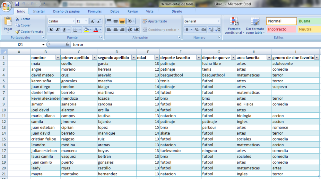Click the Cortar scissors icon
This screenshot has height=179, width=321.
click(17, 19)
